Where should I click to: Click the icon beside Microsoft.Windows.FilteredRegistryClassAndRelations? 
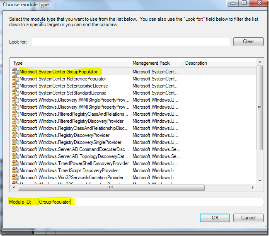[15, 114]
